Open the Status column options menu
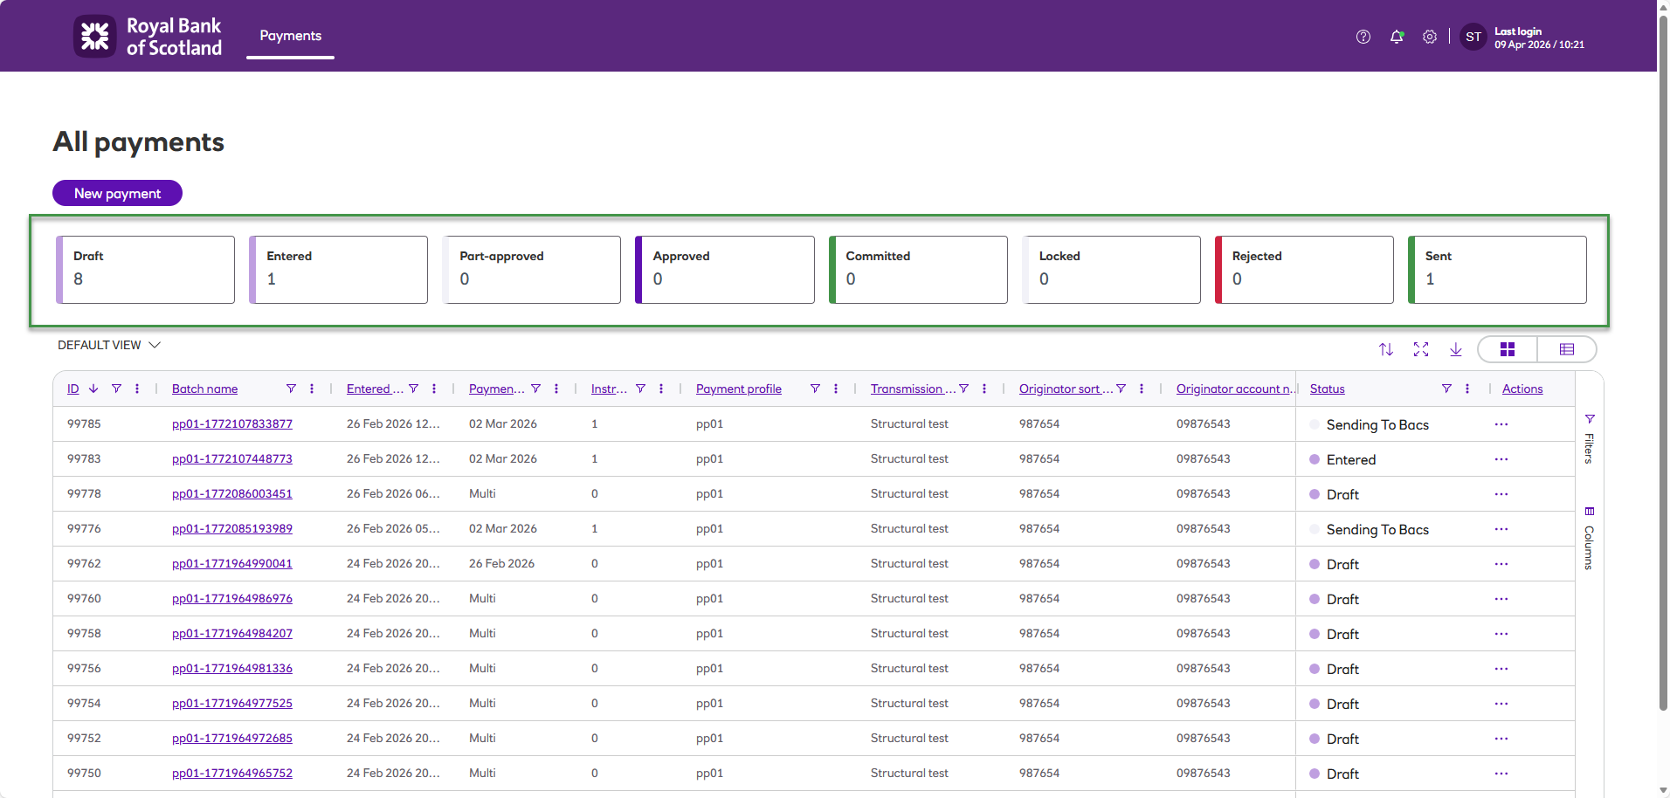The image size is (1670, 798). click(1467, 389)
